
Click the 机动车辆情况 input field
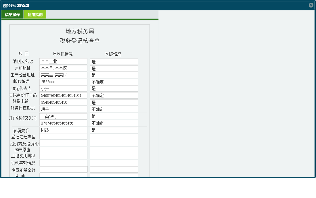tap(63, 163)
